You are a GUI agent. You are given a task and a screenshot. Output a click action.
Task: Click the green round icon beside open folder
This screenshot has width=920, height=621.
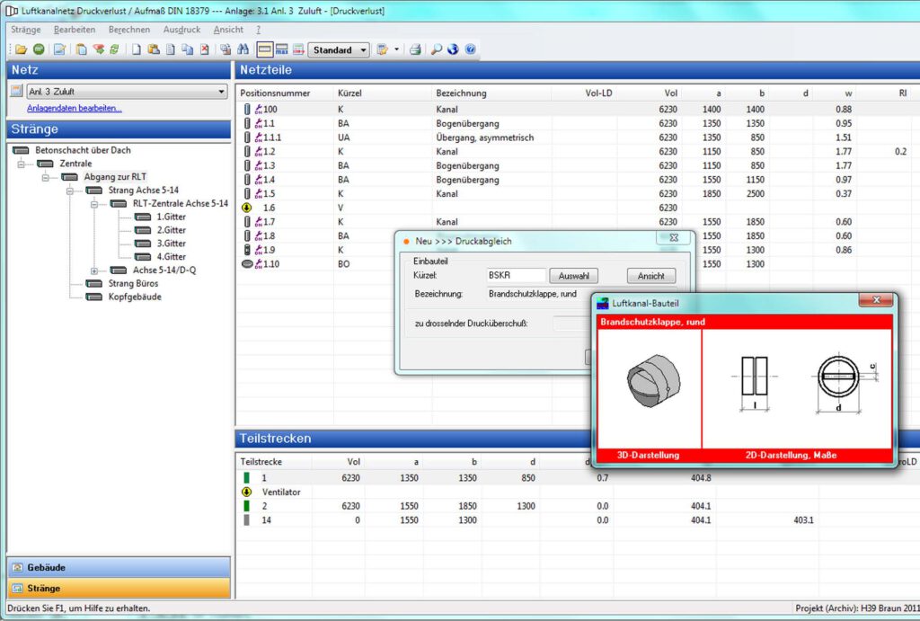click(x=39, y=50)
